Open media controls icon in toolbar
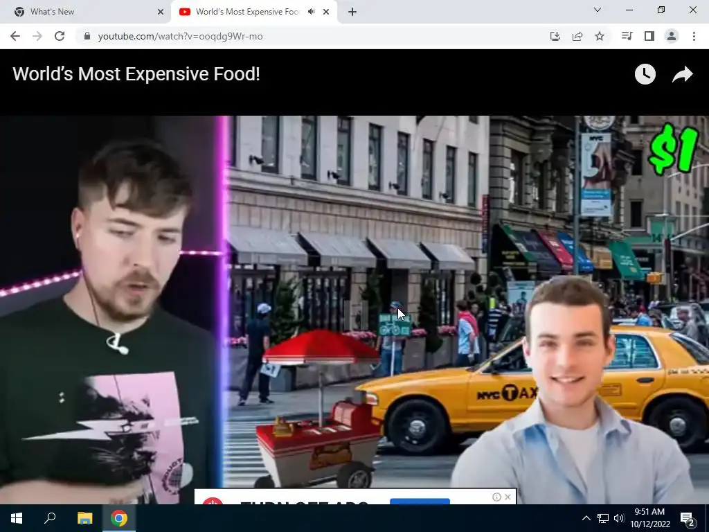The height and width of the screenshot is (532, 709). pyautogui.click(x=627, y=36)
